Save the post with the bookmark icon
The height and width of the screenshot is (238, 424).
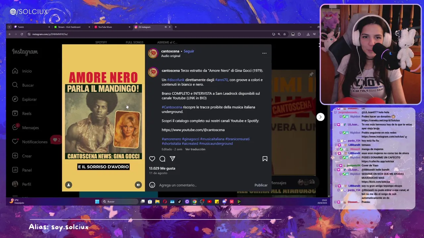[265, 159]
